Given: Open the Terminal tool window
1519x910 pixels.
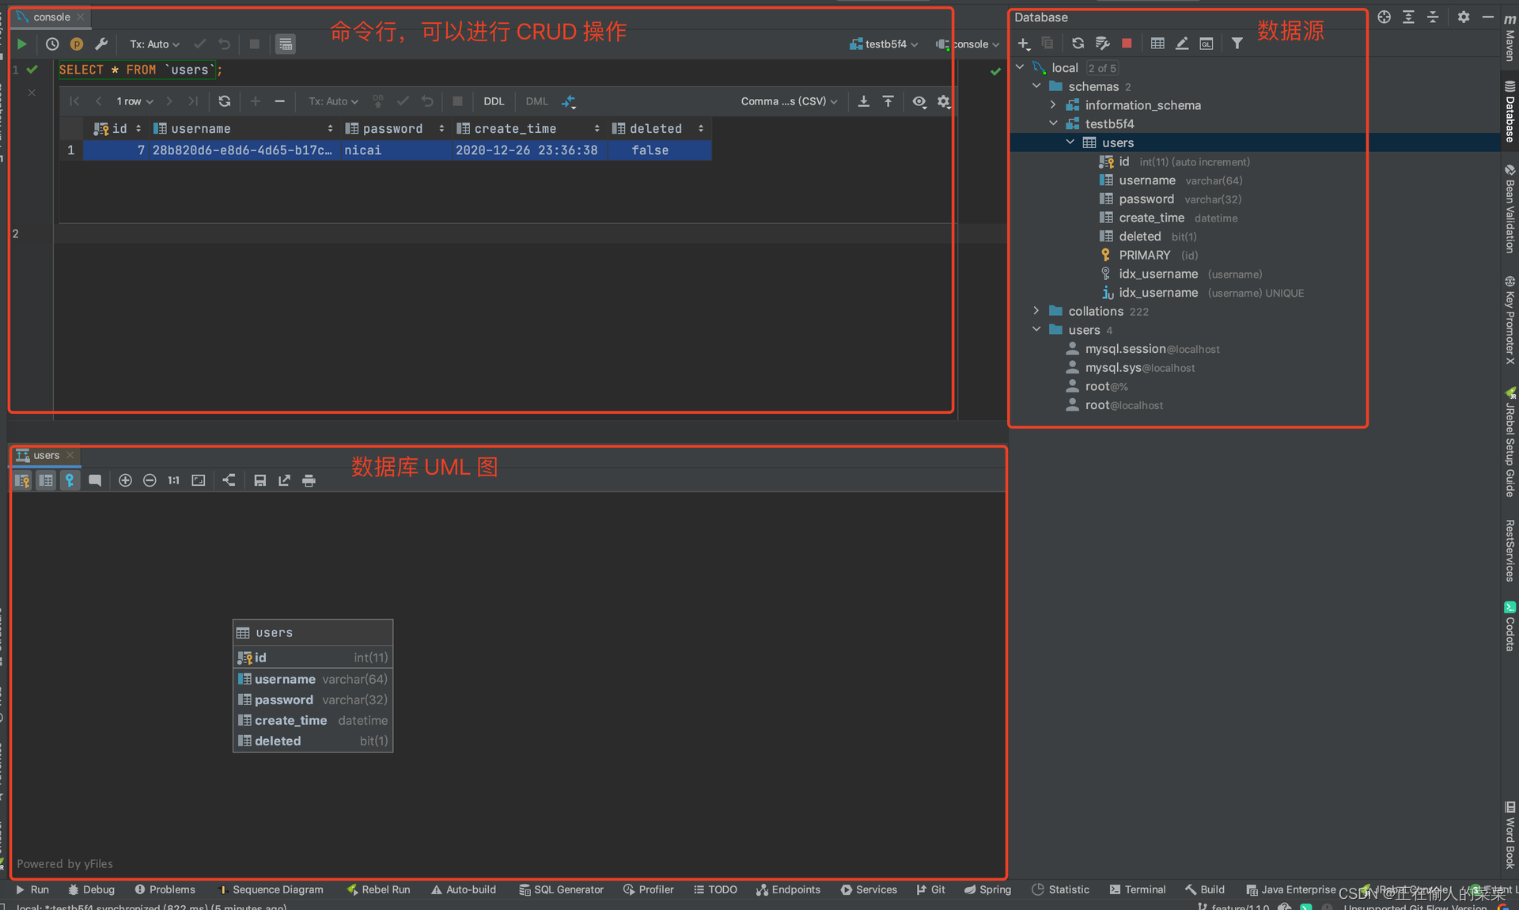Looking at the screenshot, I should click(1138, 889).
